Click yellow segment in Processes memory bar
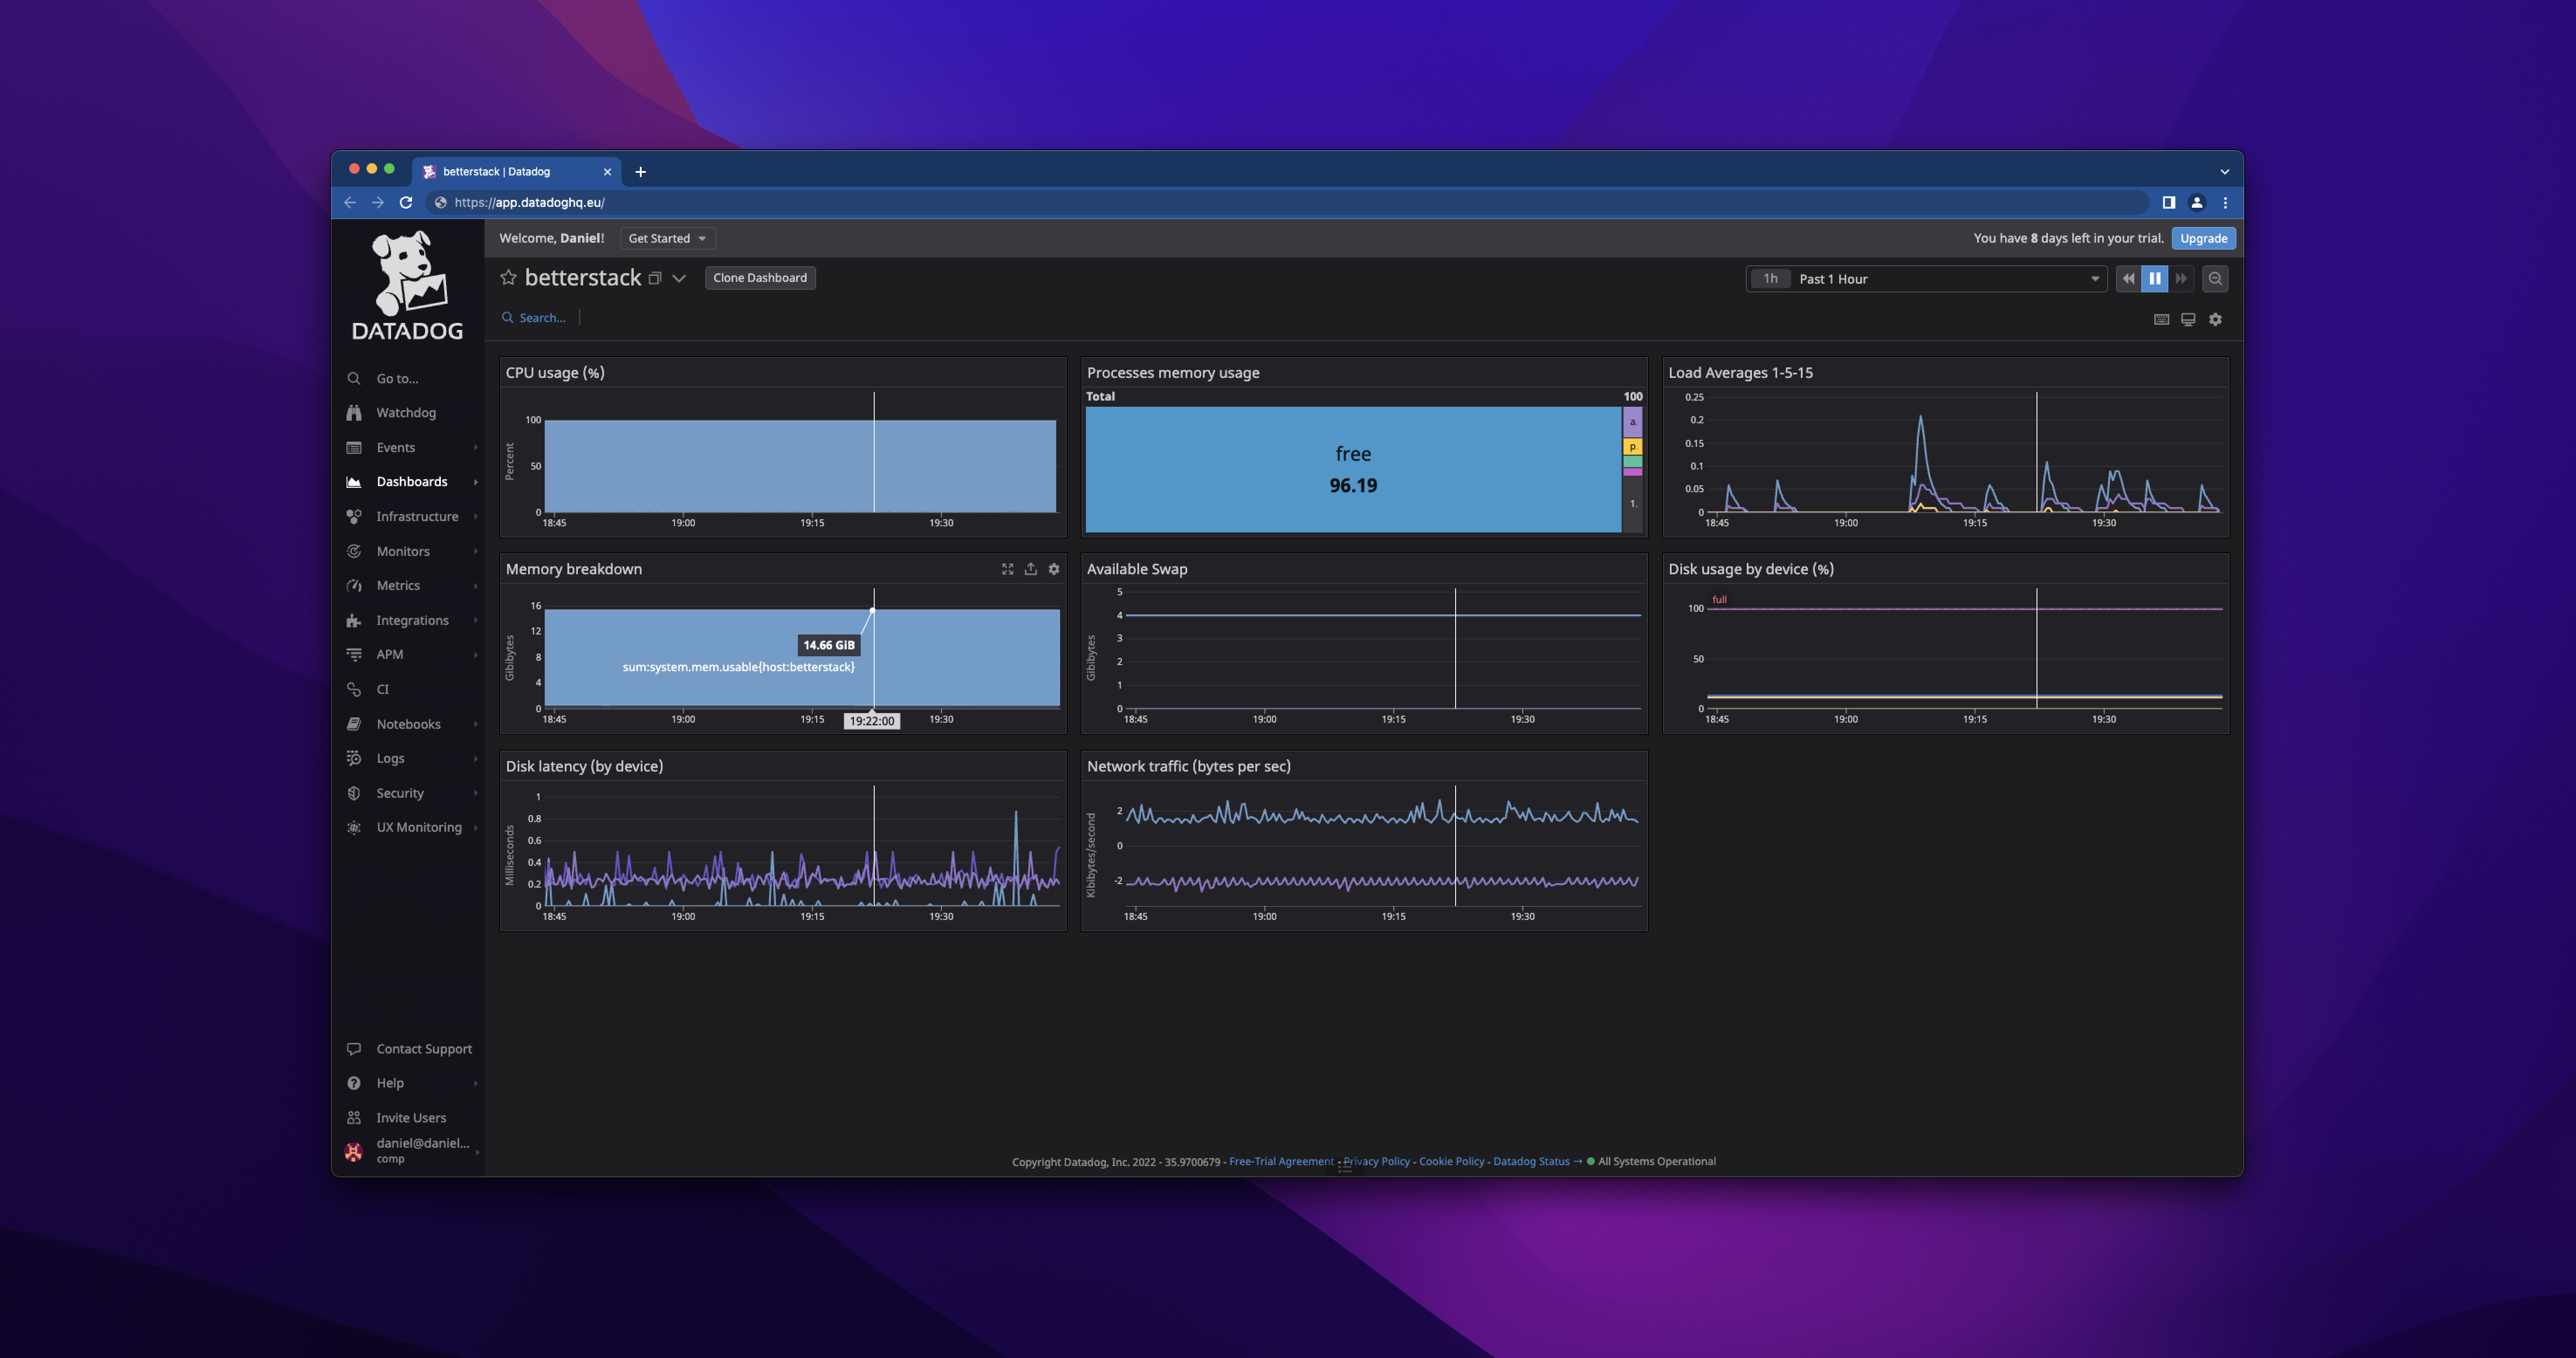The height and width of the screenshot is (1358, 2576). 1632,446
